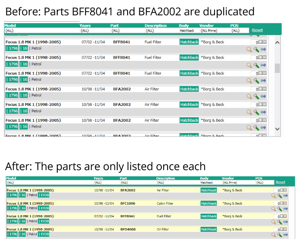Click the Reset link in upper table

[257, 30]
